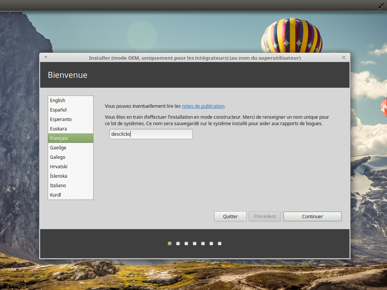387x290 pixels.
Task: Open the "notes de publication" link
Action: click(203, 106)
